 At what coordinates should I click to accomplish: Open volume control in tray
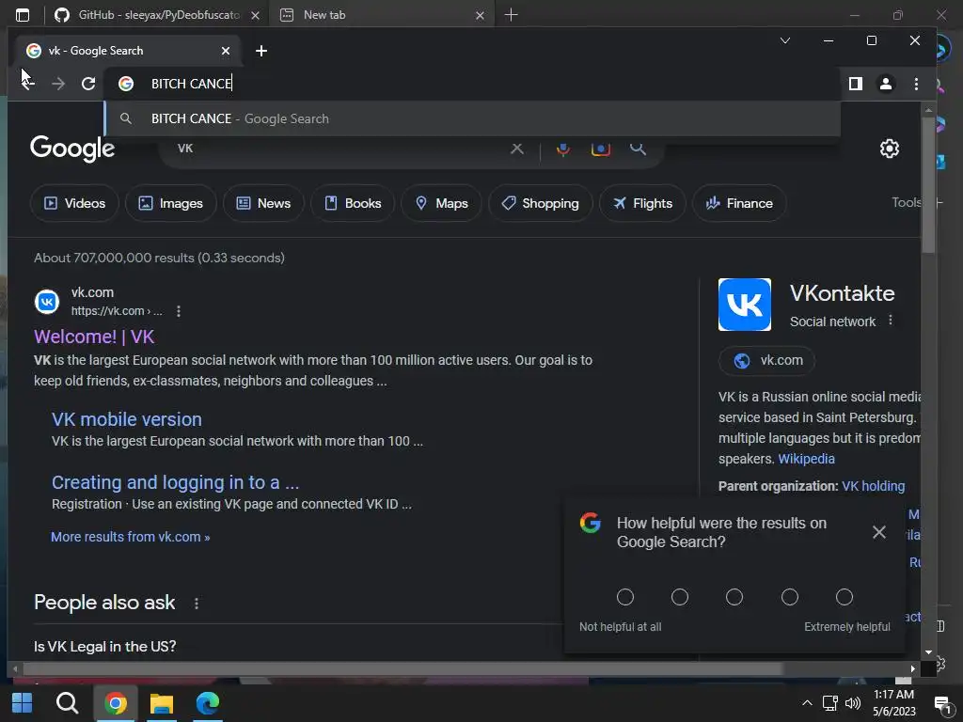852,703
